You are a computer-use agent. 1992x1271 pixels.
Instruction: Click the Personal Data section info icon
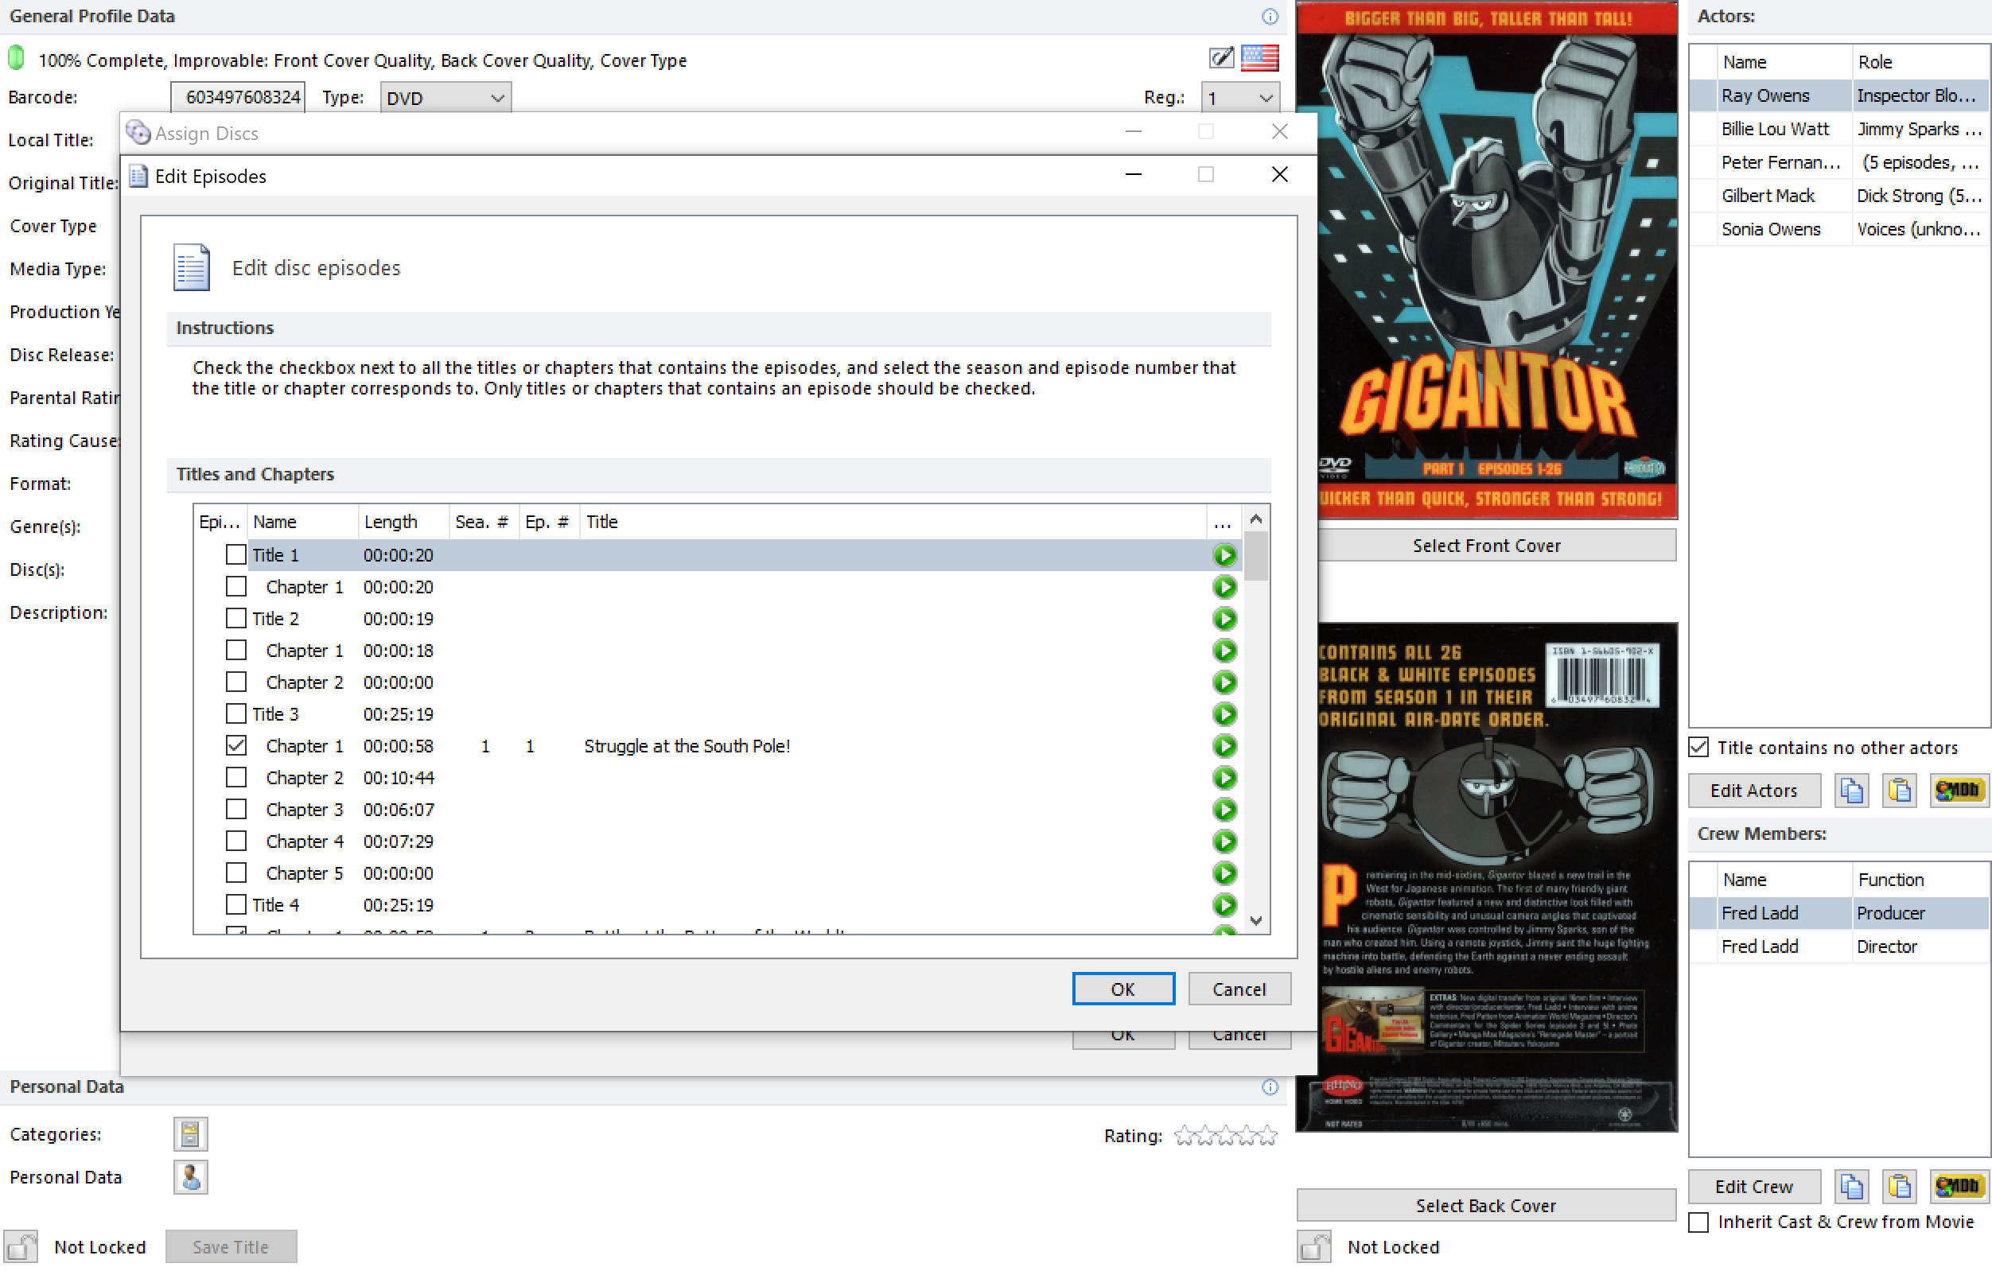point(1270,1086)
